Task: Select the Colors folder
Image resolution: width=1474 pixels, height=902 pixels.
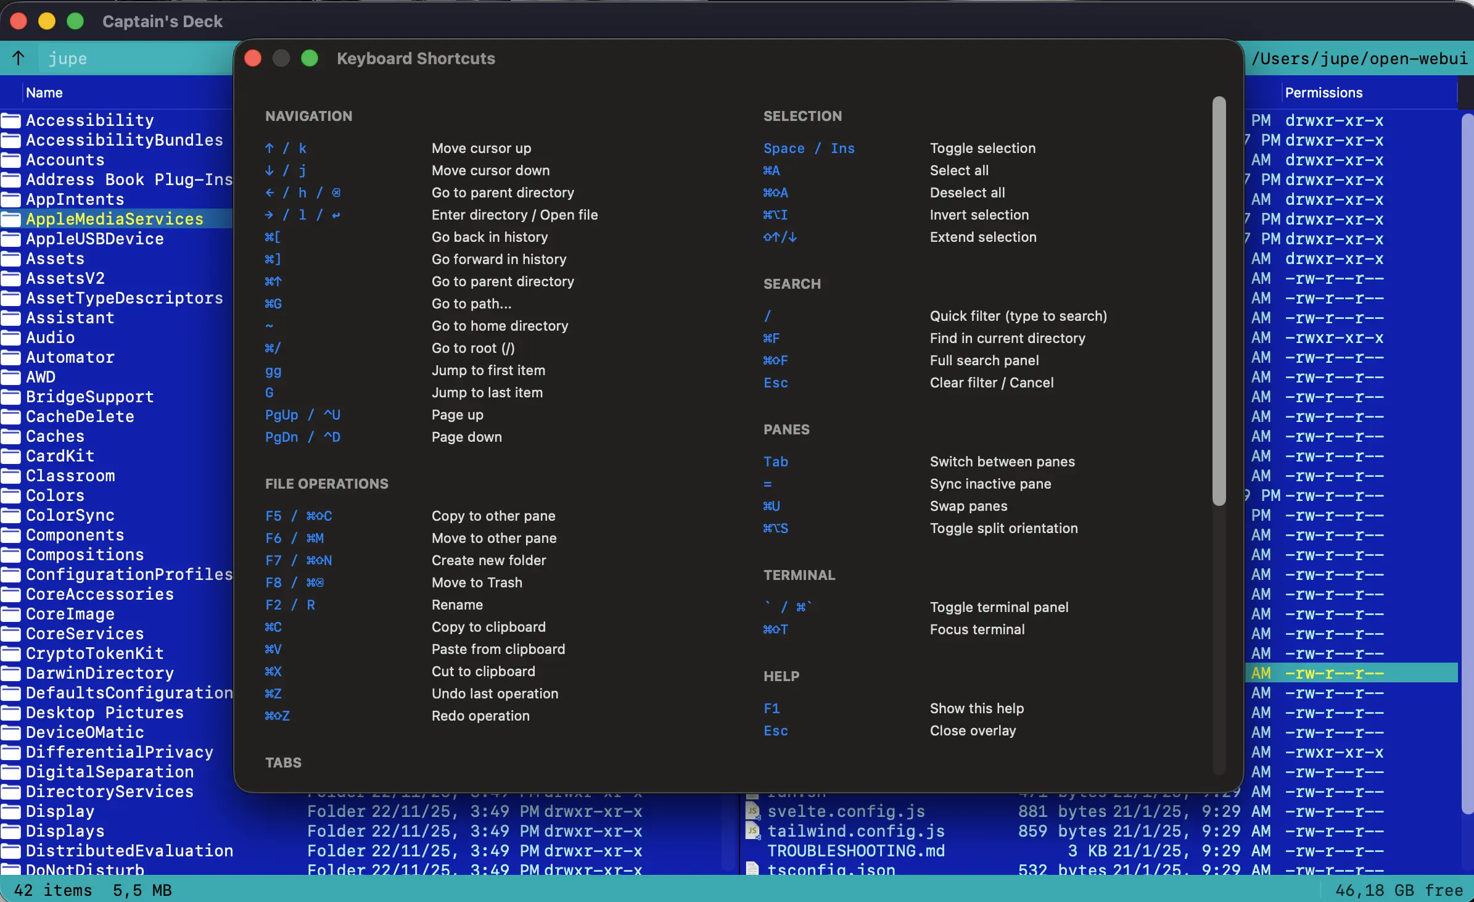Action: 56,495
